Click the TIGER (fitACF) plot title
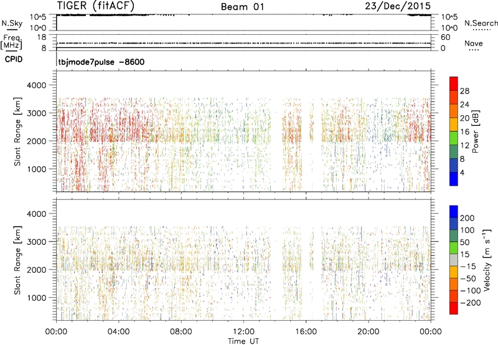 96,6
